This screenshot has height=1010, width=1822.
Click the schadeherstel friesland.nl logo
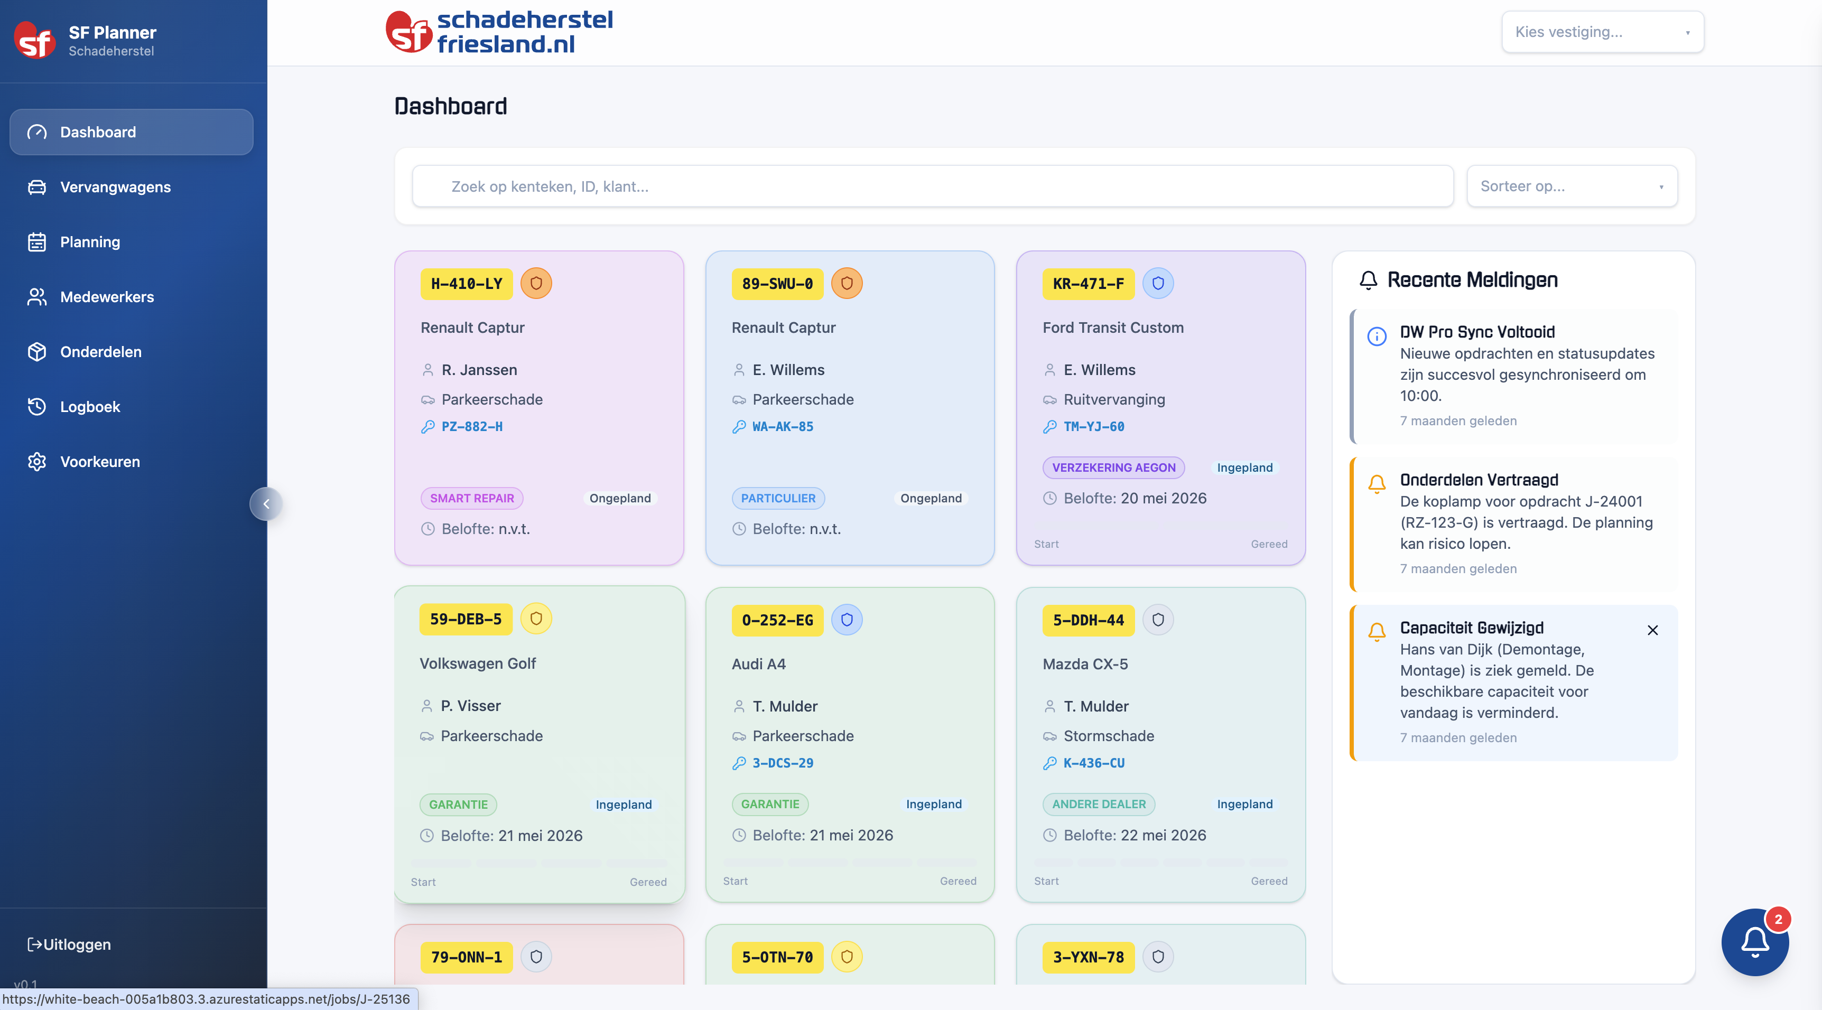(499, 32)
